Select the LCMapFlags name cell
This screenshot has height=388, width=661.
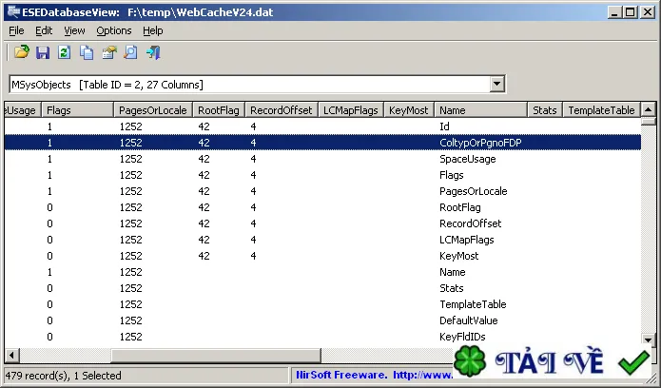click(467, 240)
